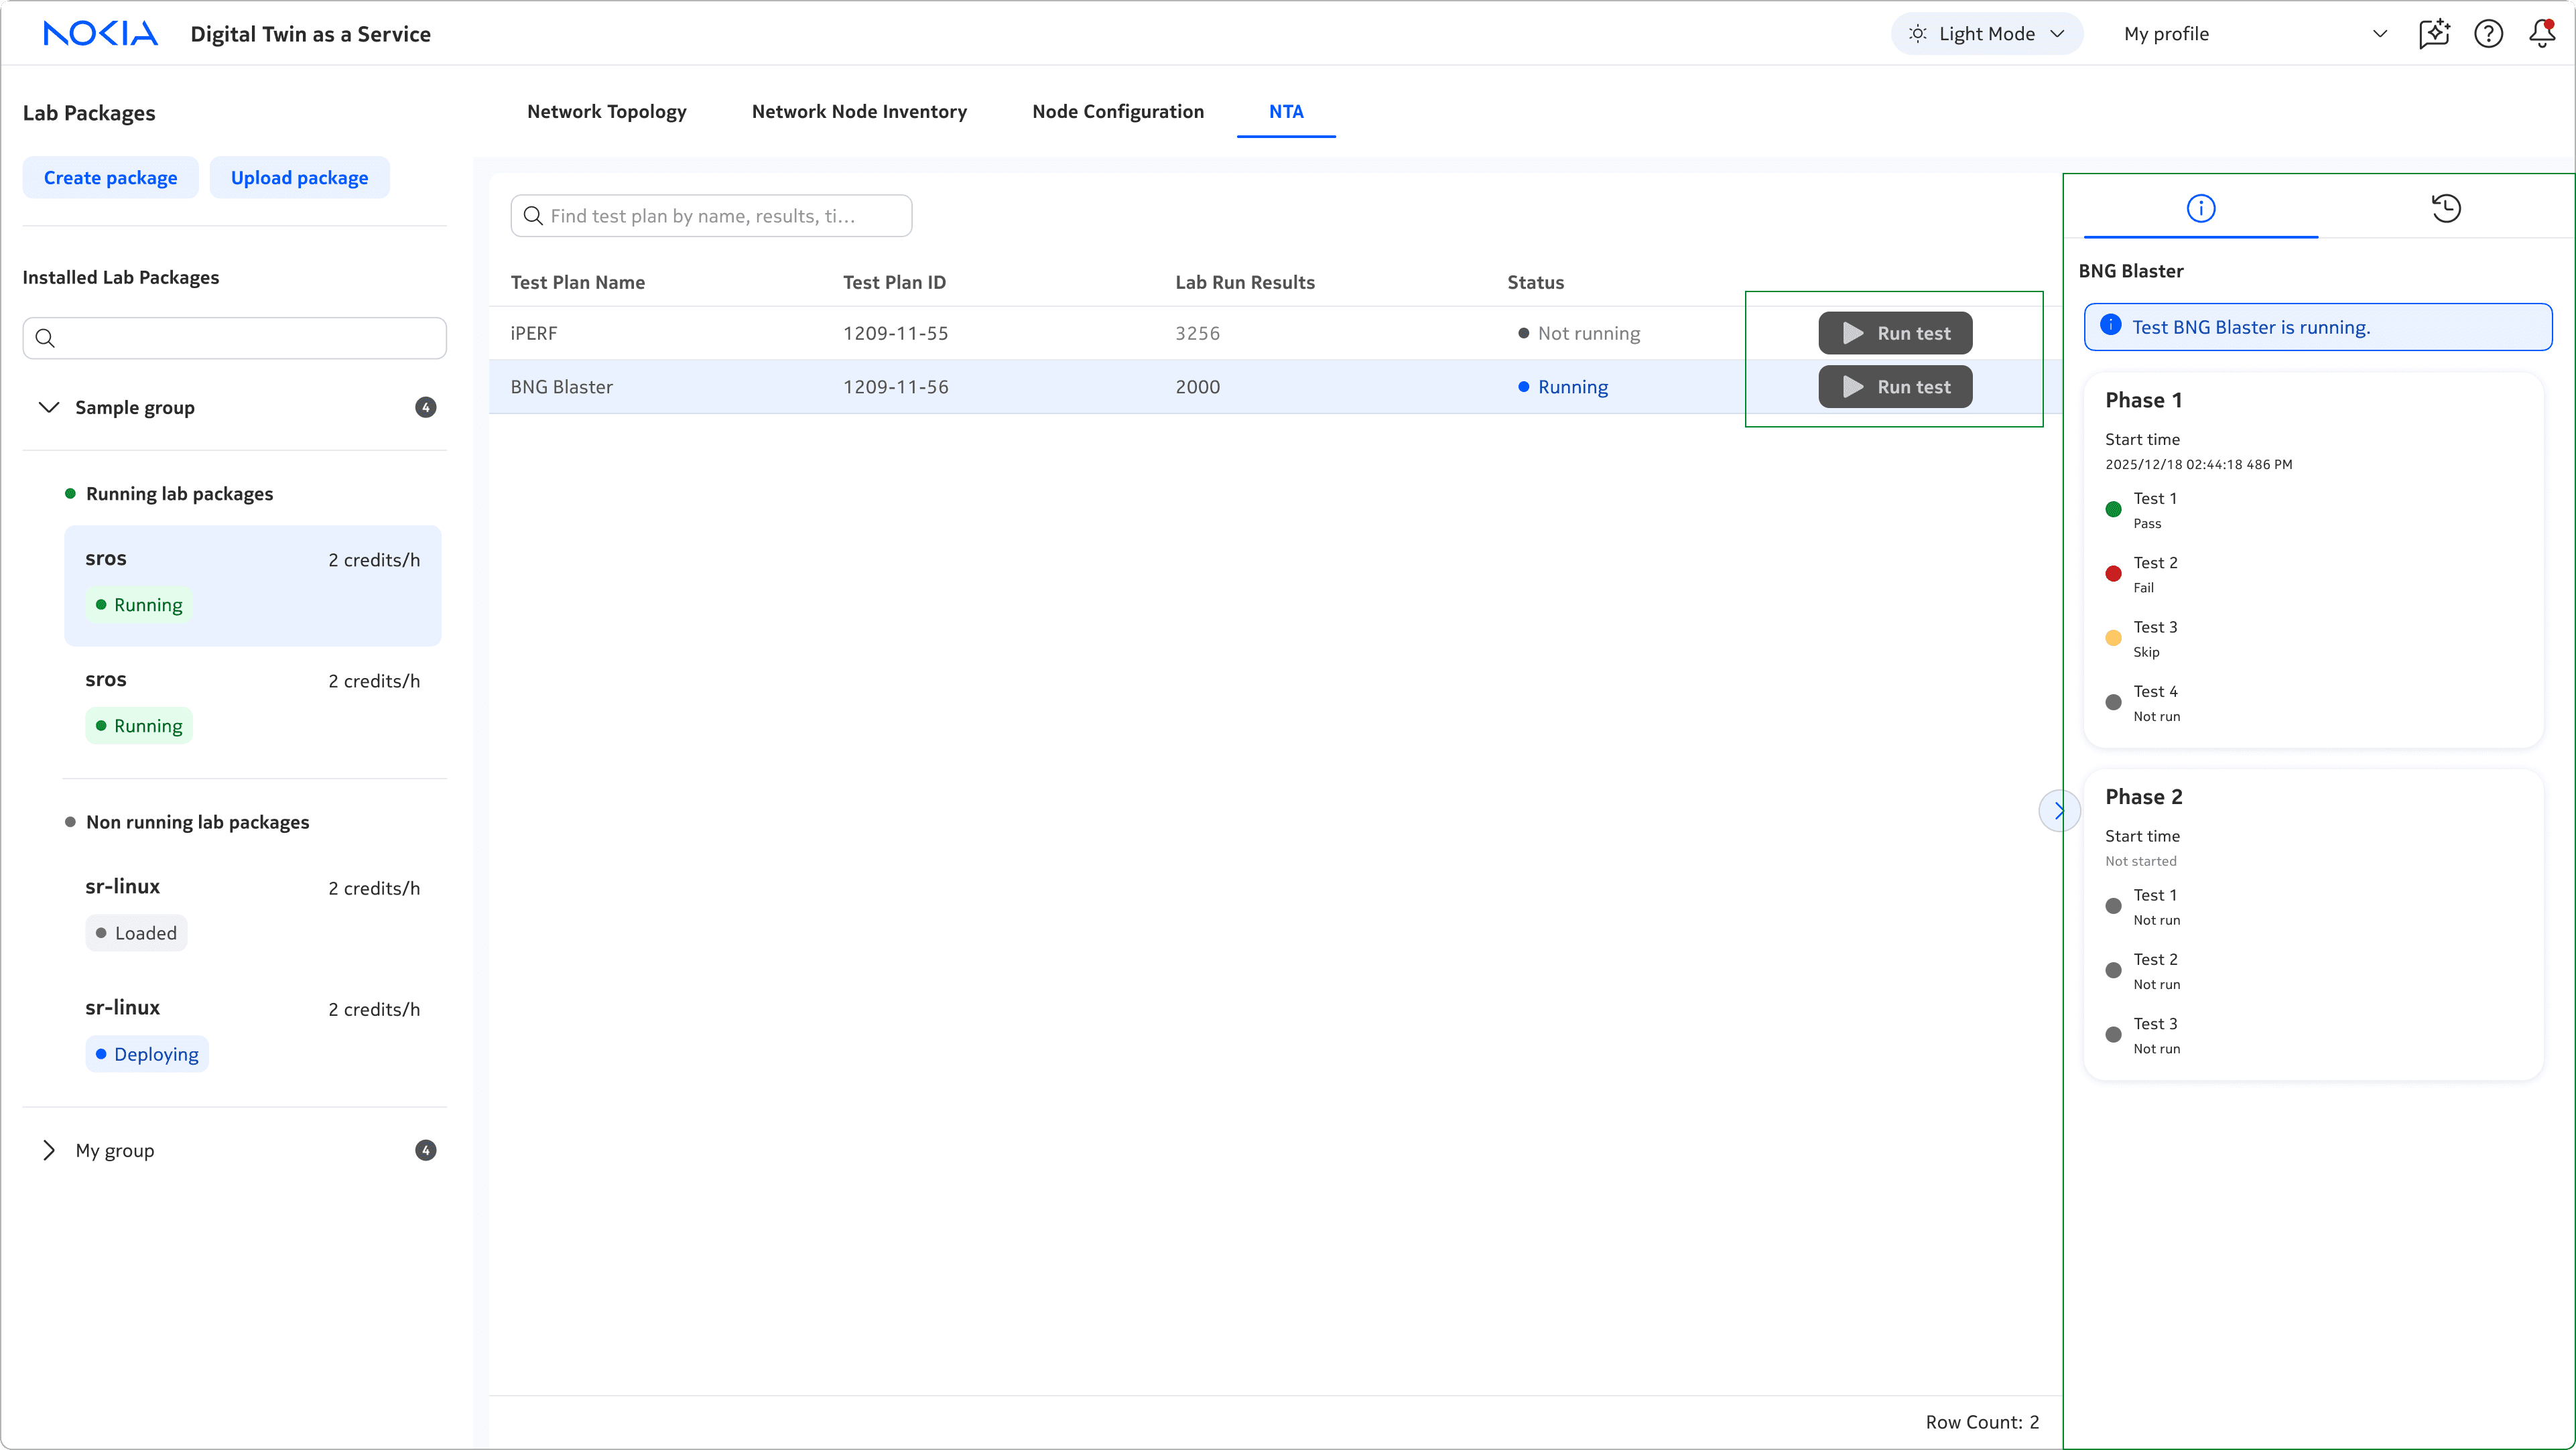Select the info tab icon in side panel

[x=2200, y=208]
